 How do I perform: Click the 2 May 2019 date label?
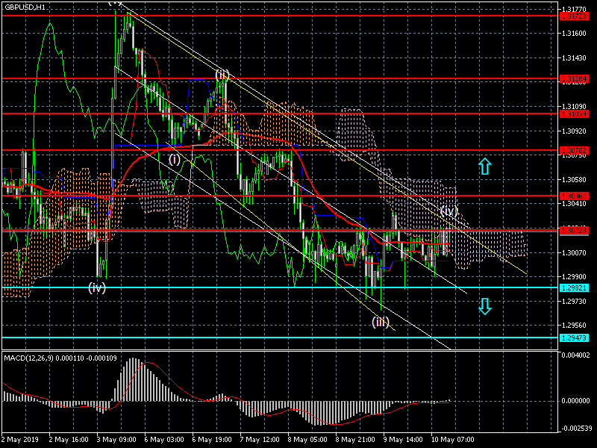[x=20, y=440]
